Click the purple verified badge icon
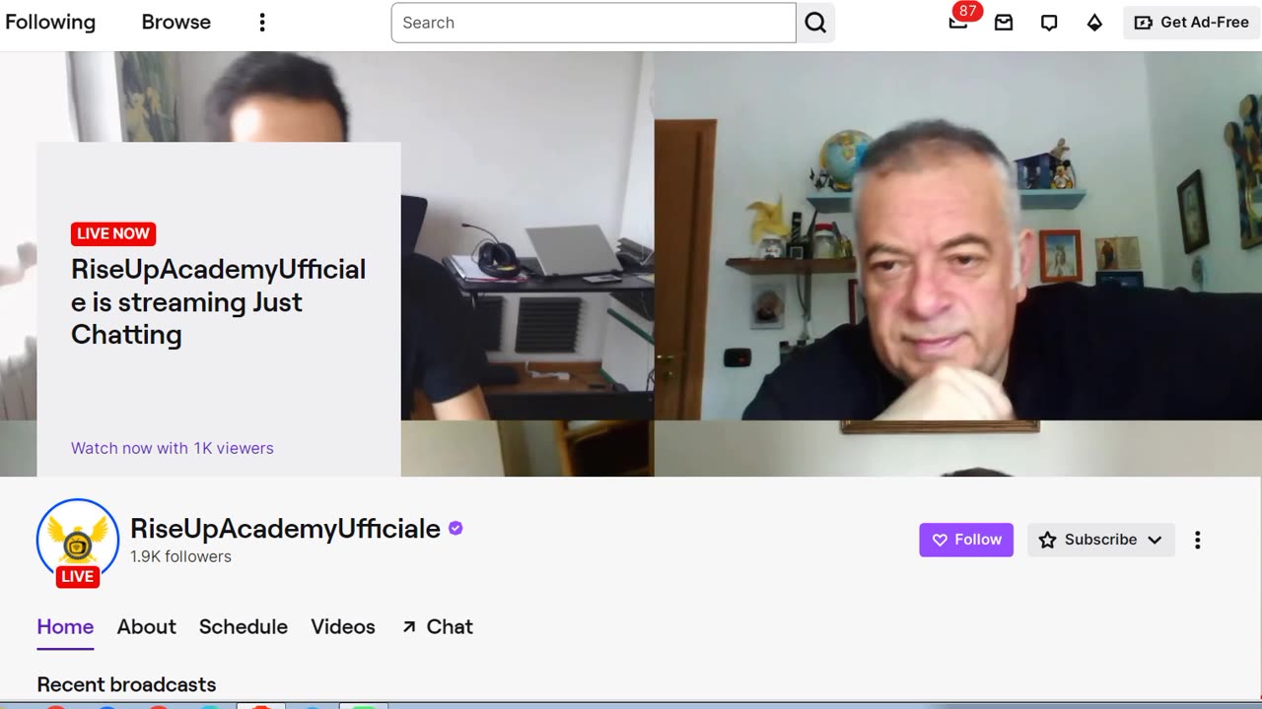Image resolution: width=1262 pixels, height=709 pixels. (x=456, y=528)
